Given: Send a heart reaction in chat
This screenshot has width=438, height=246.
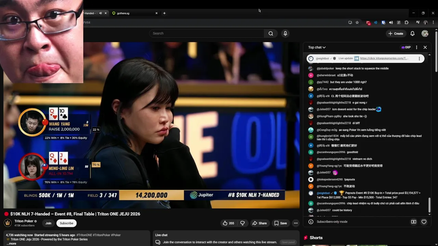Looking at the screenshot, I should pos(424,222).
